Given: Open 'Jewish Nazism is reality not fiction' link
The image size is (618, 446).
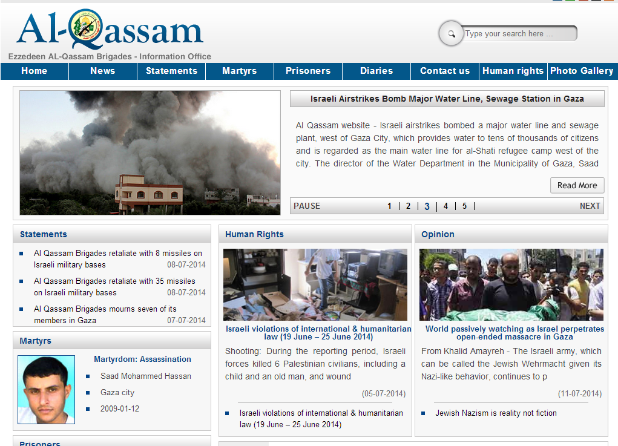Looking at the screenshot, I should 496,413.
